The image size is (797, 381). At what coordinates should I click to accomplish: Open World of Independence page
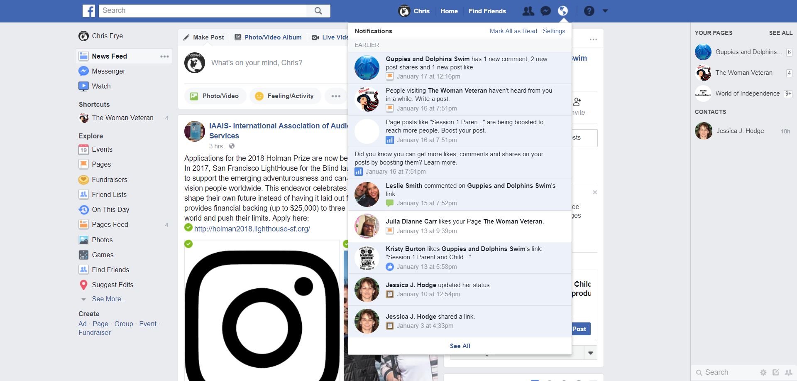(x=743, y=93)
